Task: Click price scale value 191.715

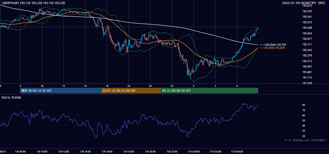Action: [x=307, y=78]
